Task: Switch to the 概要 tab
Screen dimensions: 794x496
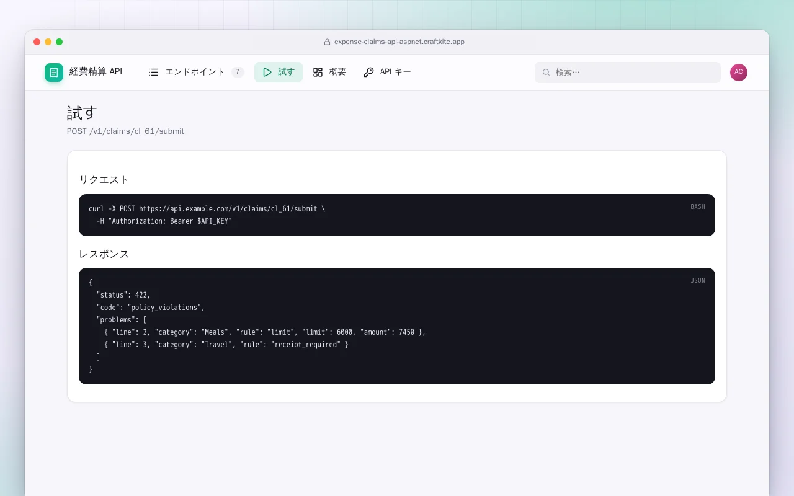Action: click(329, 72)
